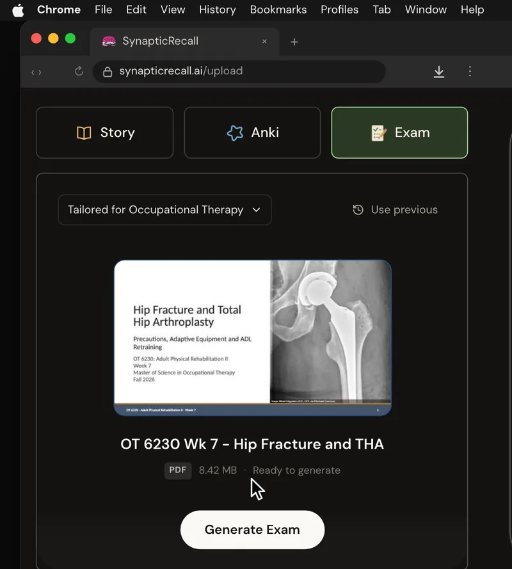
Task: Close the SynapticRecall tab
Action: (264, 42)
